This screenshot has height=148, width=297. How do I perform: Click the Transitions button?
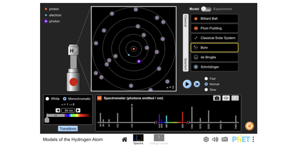[68, 129]
